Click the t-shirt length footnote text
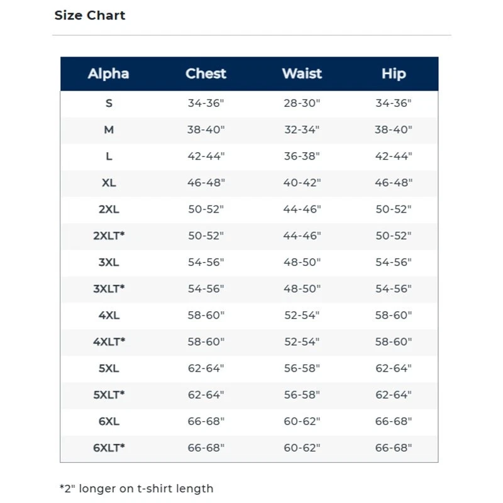503x503 pixels. pos(136,489)
